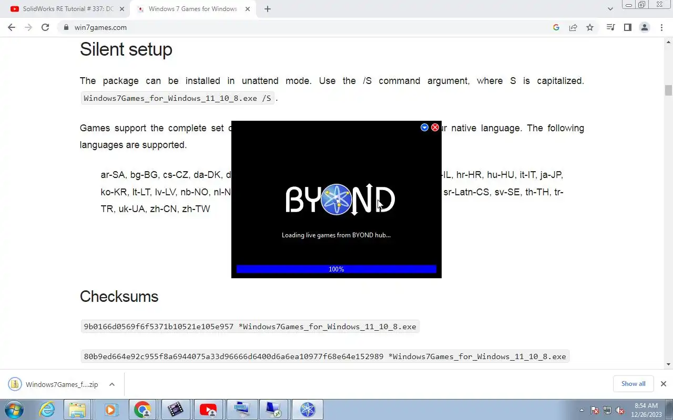Launch Internet Explorer from the taskbar
This screenshot has height=420, width=673.
click(x=47, y=409)
